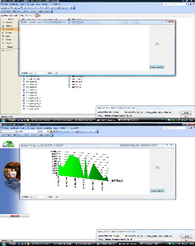Click the Favoriten group icon in sidebar
This screenshot has height=246, width=195.
[3, 50]
